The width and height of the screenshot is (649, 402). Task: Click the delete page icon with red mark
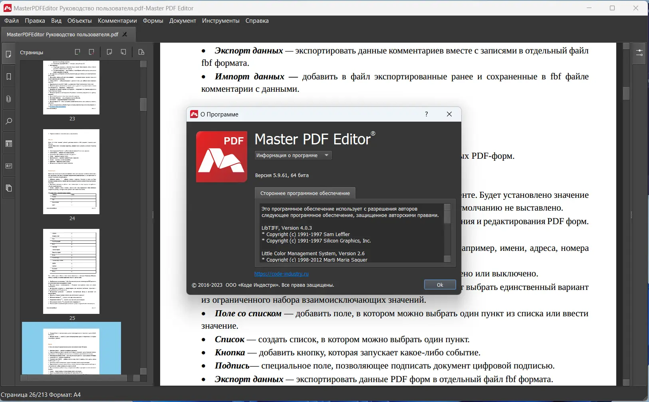coord(91,52)
